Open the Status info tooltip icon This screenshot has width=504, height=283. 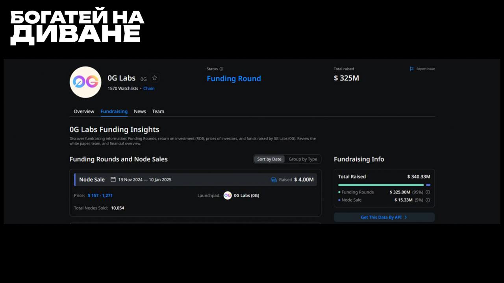pyautogui.click(x=221, y=69)
